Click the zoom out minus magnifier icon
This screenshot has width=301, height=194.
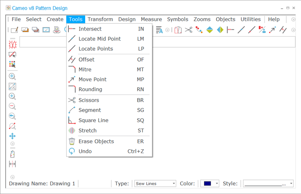12,106
